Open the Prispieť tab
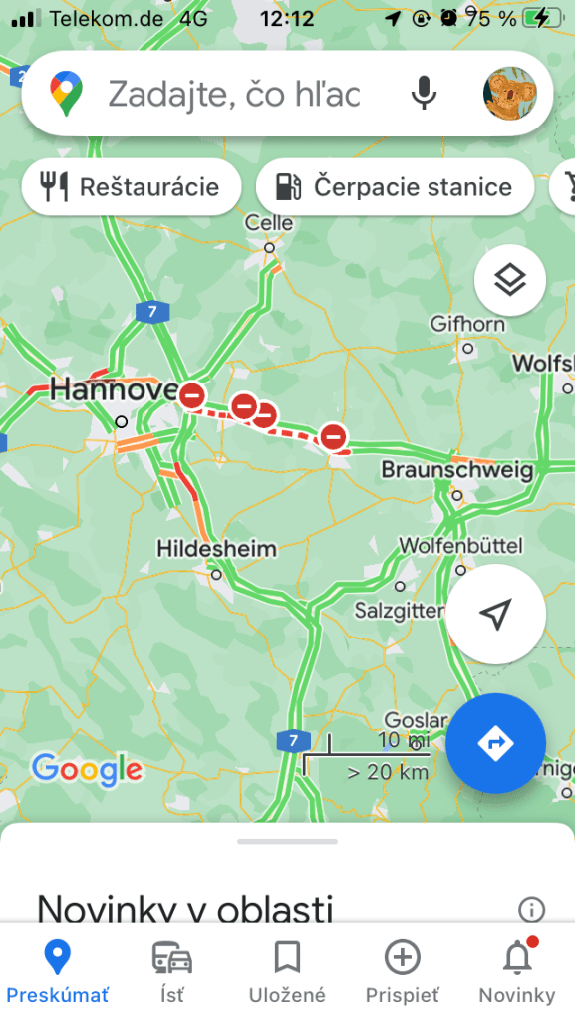 coord(402,972)
